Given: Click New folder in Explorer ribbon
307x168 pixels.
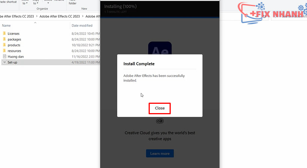Looking at the screenshot, I should click(72, 2).
